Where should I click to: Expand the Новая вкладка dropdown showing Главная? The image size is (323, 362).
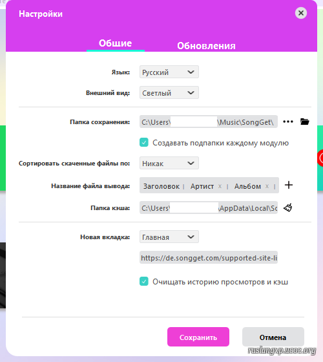169,237
